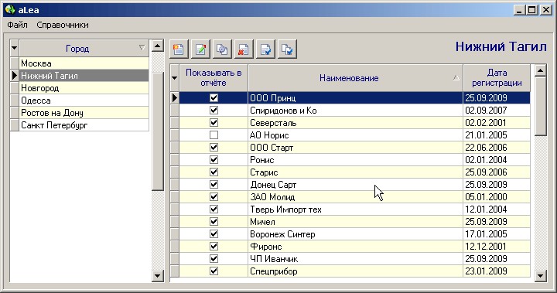Select the city Одесса
This screenshot has height=293, width=557.
click(x=84, y=101)
